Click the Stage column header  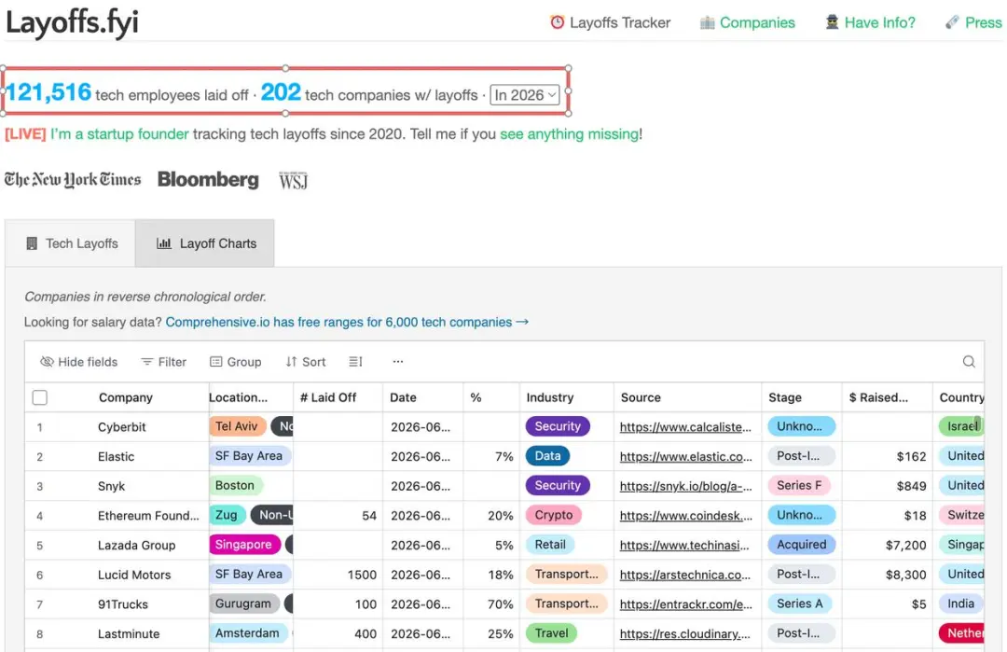(x=802, y=397)
